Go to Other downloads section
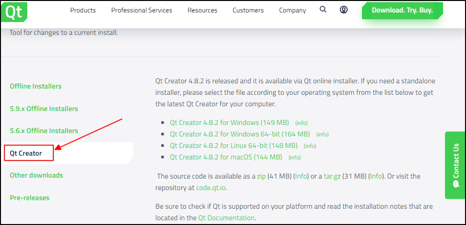The height and width of the screenshot is (225, 466). pyautogui.click(x=36, y=175)
